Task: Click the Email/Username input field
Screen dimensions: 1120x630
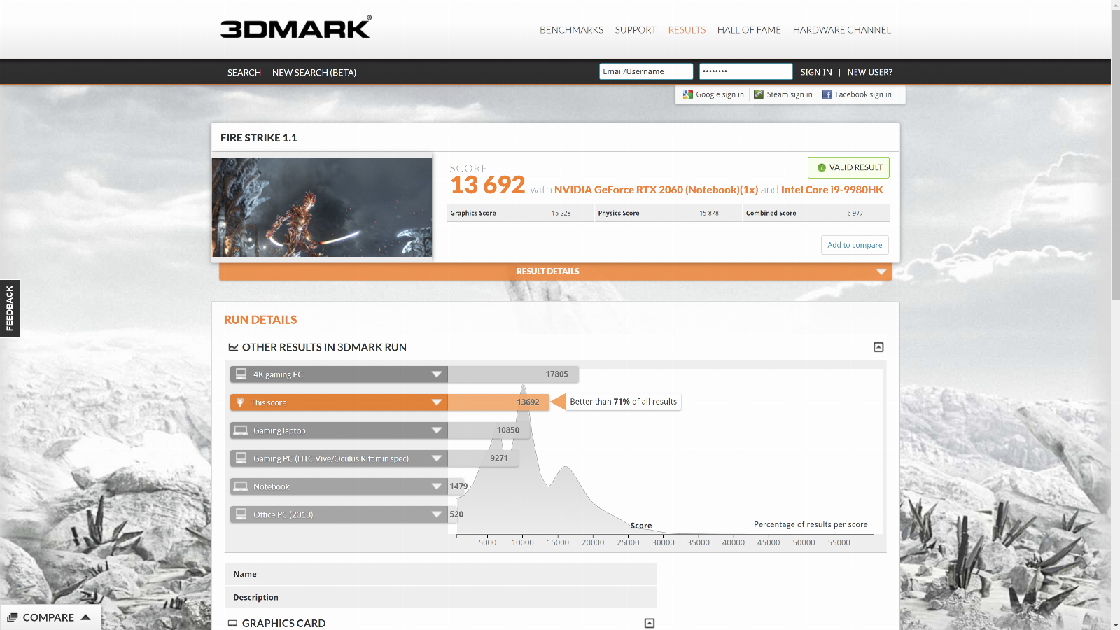Action: 645,71
